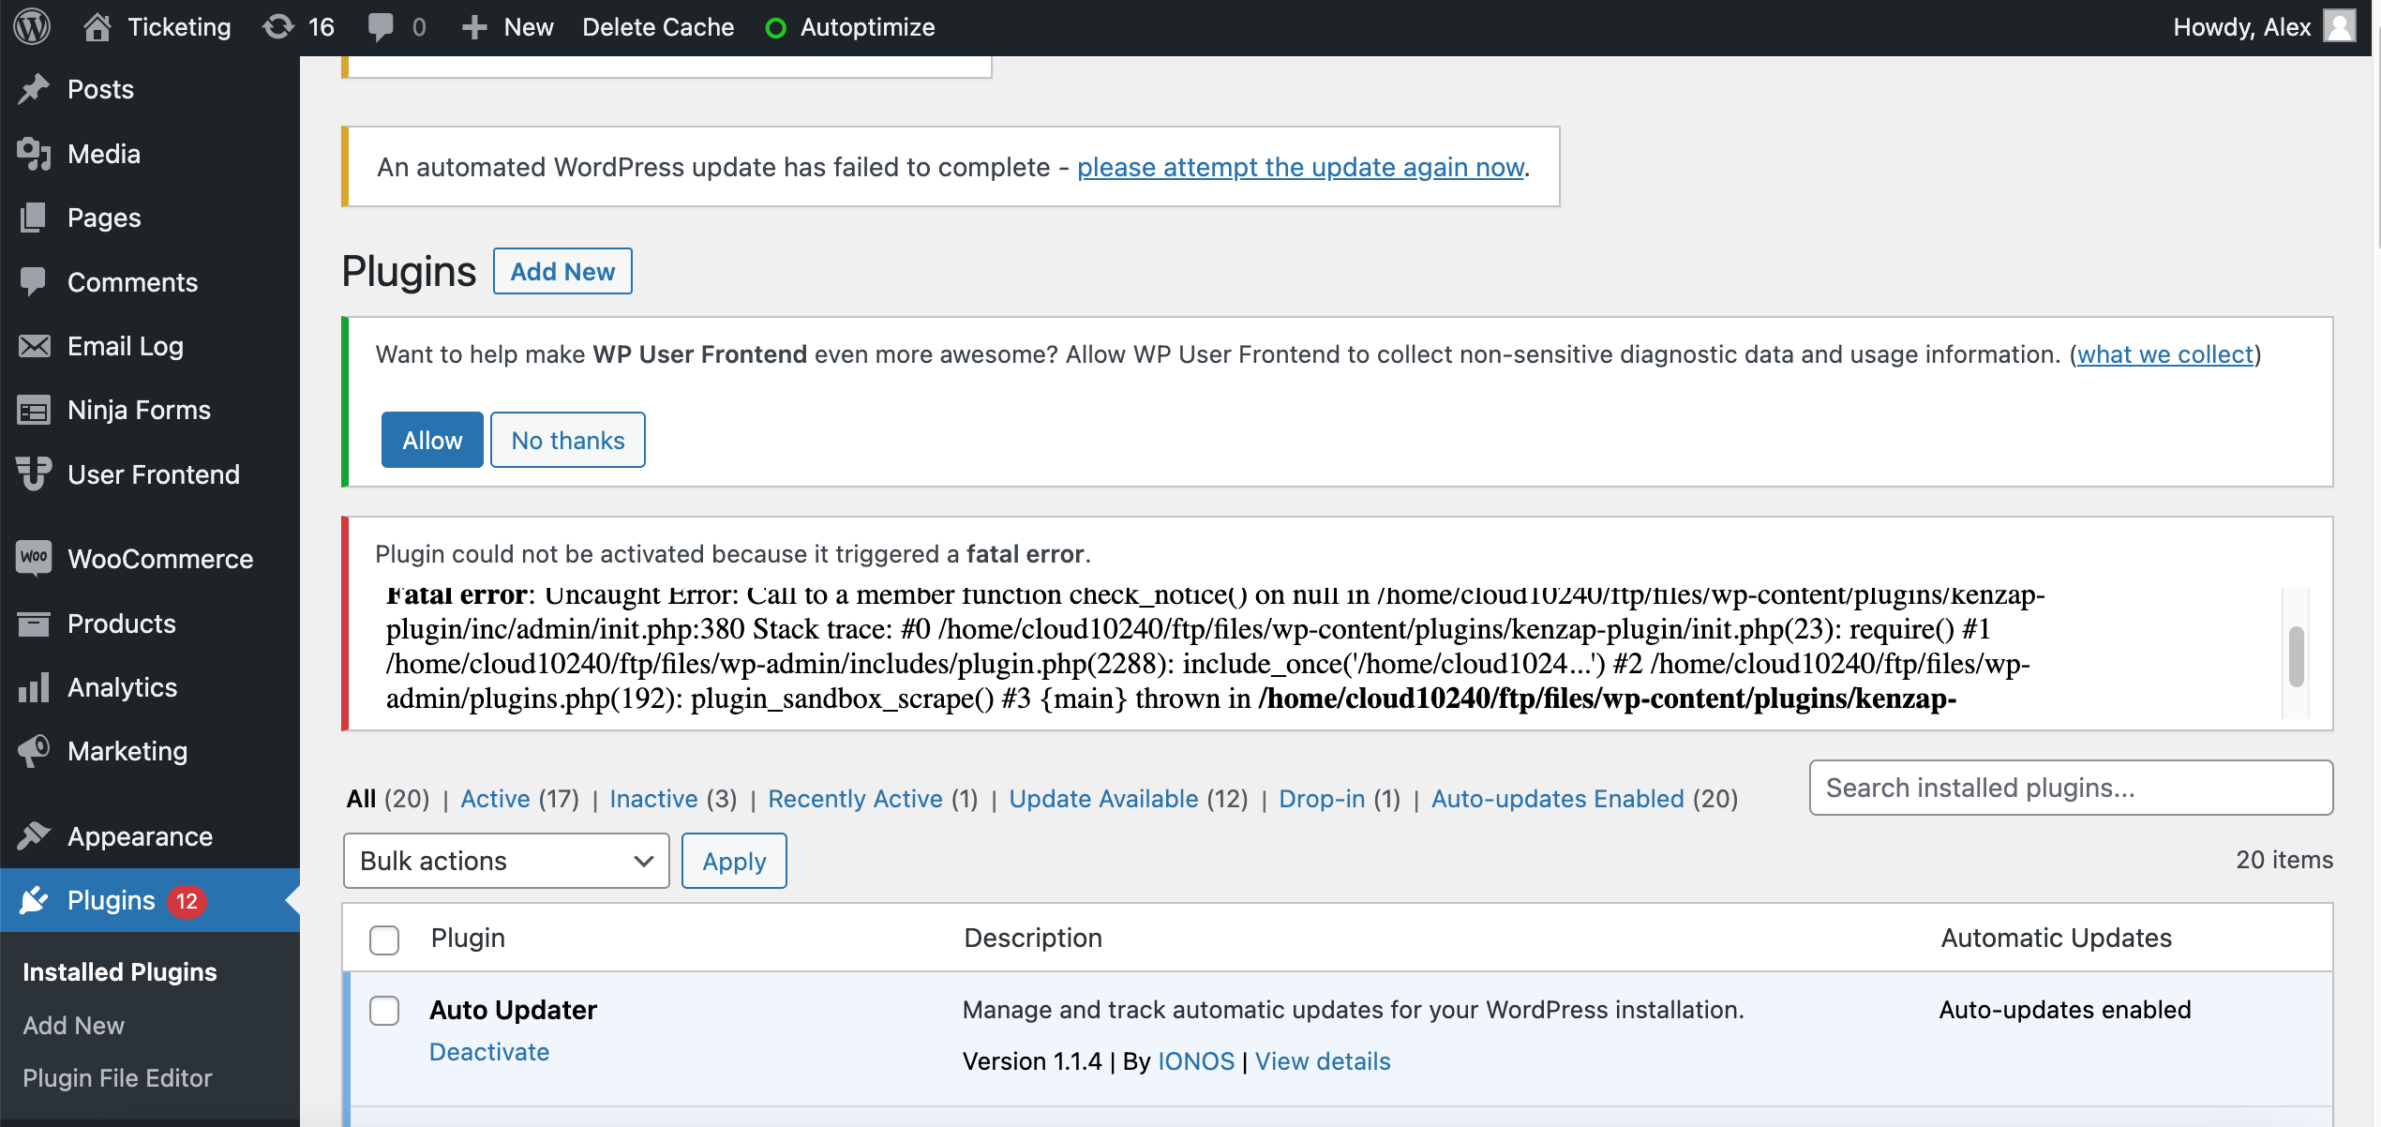
Task: Click 'Howdy, Alex' account text
Action: [2241, 27]
